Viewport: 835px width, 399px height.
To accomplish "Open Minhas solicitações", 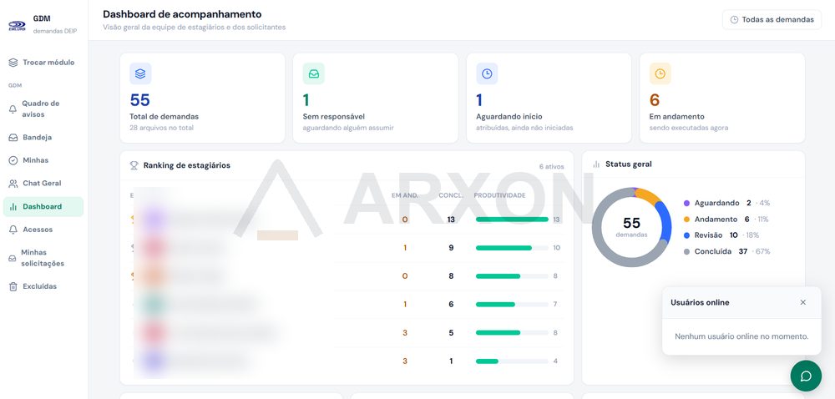I will tap(43, 258).
